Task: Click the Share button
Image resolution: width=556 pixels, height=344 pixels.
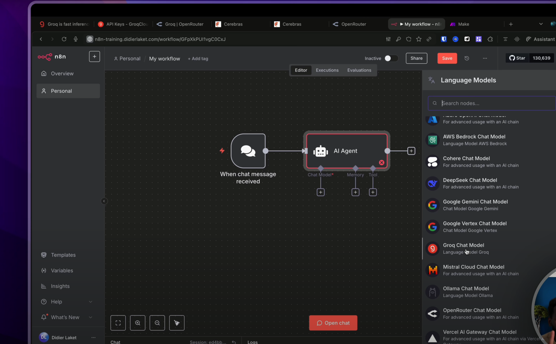Action: (x=417, y=58)
